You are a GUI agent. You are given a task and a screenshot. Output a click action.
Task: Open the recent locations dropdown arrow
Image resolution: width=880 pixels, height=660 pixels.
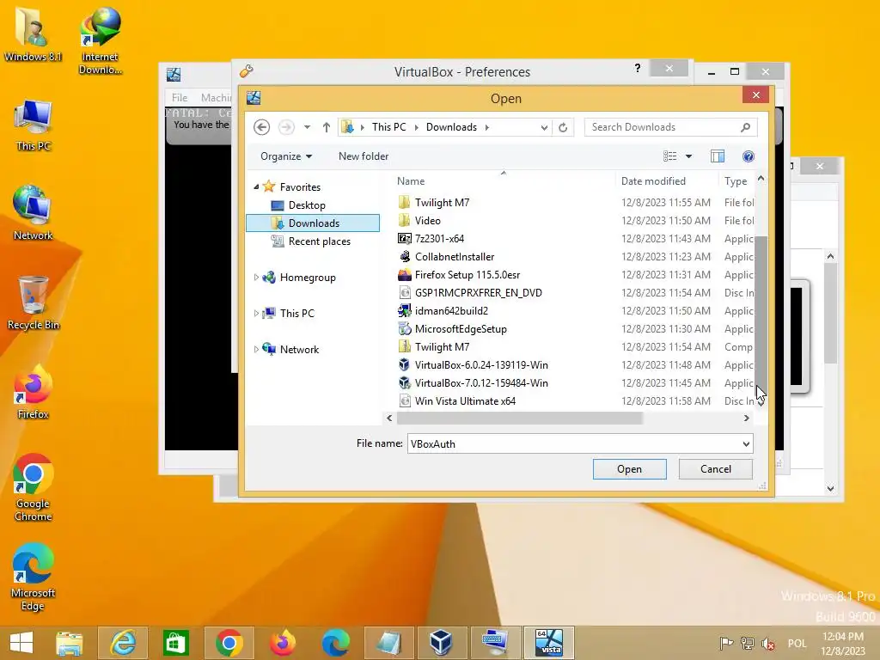pyautogui.click(x=307, y=127)
